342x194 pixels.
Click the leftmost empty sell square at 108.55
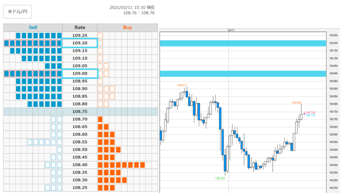(30, 142)
